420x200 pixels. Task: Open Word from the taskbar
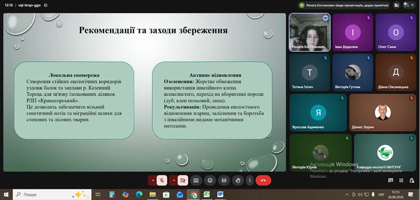coord(220,194)
